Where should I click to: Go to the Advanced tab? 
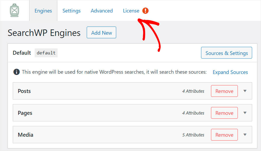tap(102, 11)
